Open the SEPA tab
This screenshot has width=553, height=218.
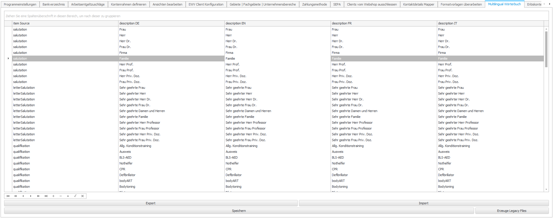[337, 4]
